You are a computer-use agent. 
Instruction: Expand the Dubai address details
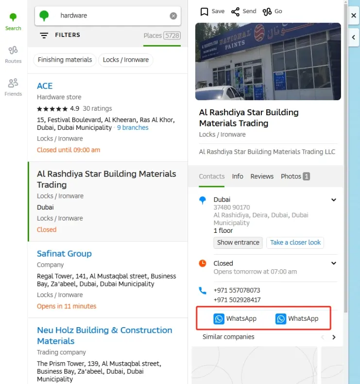pyautogui.click(x=334, y=200)
